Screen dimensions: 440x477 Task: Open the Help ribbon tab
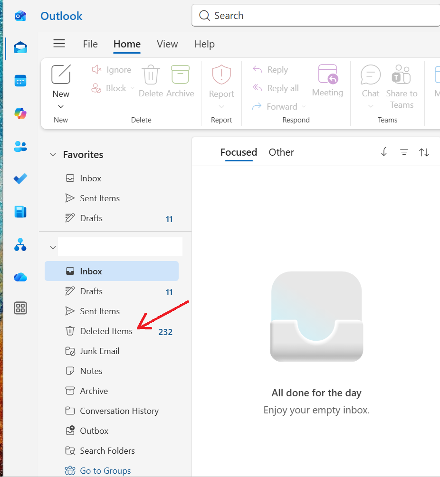coord(205,44)
